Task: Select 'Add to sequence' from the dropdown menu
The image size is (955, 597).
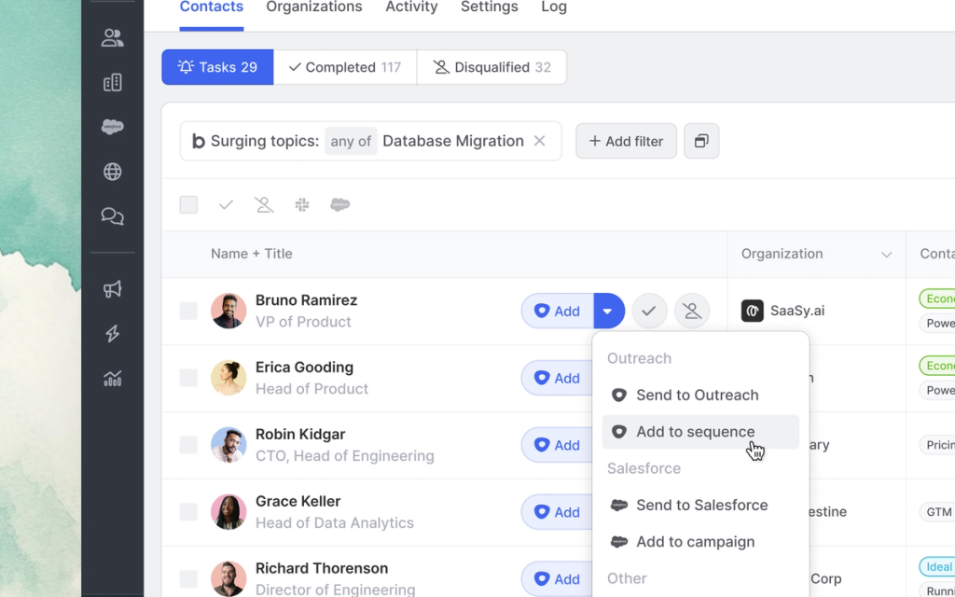Action: tap(695, 431)
